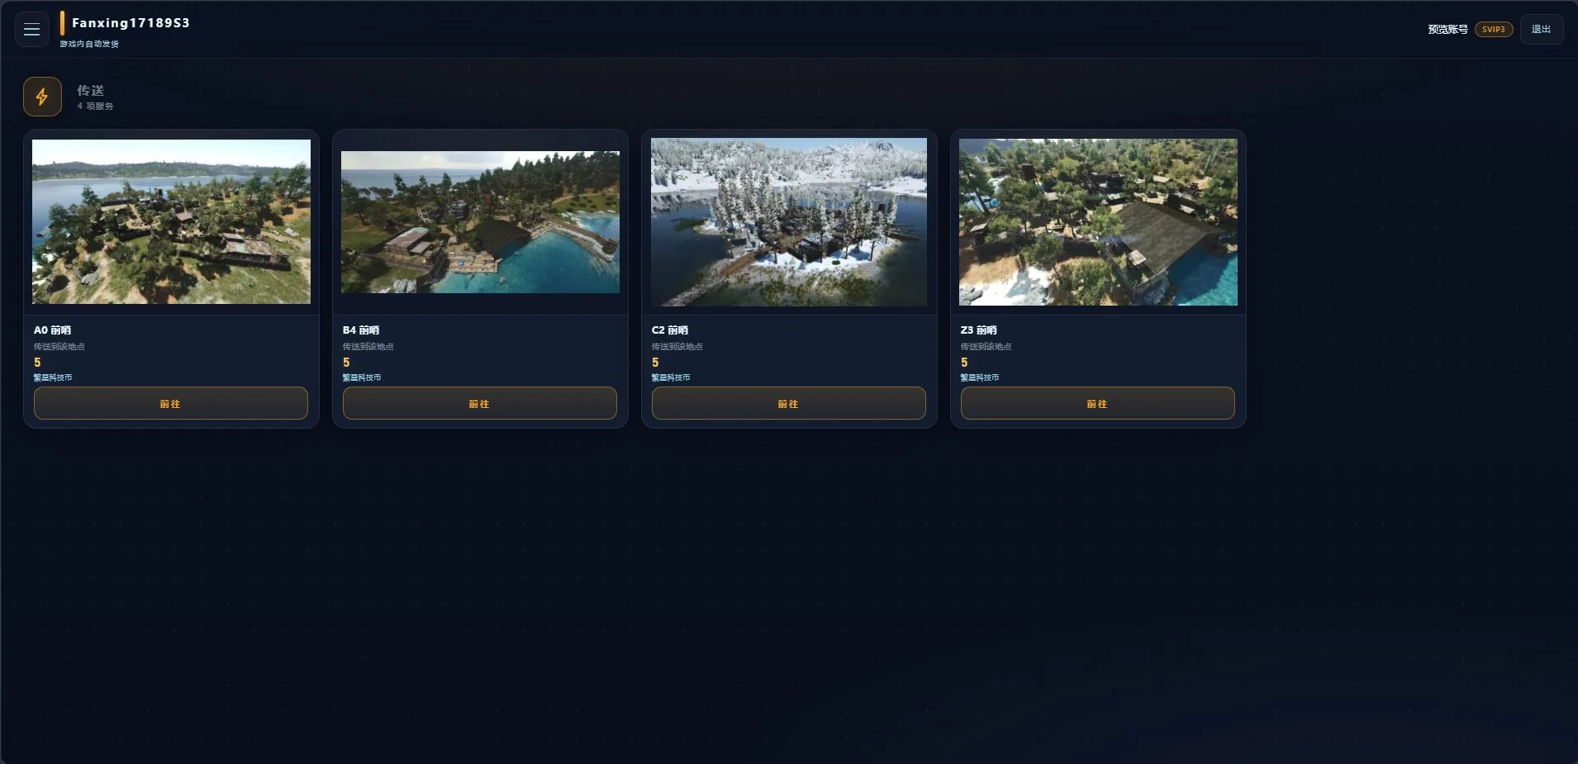Open the A0 前哨 thumbnail image

pyautogui.click(x=171, y=221)
